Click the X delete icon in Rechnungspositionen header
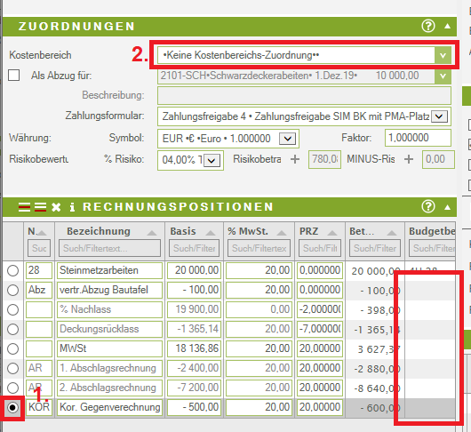This screenshot has width=471, height=432. [x=56, y=207]
